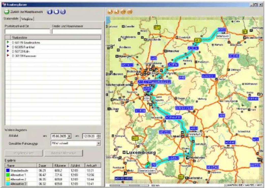Click the second orange map toolbar icon
The height and width of the screenshot is (188, 265).
pos(117,12)
